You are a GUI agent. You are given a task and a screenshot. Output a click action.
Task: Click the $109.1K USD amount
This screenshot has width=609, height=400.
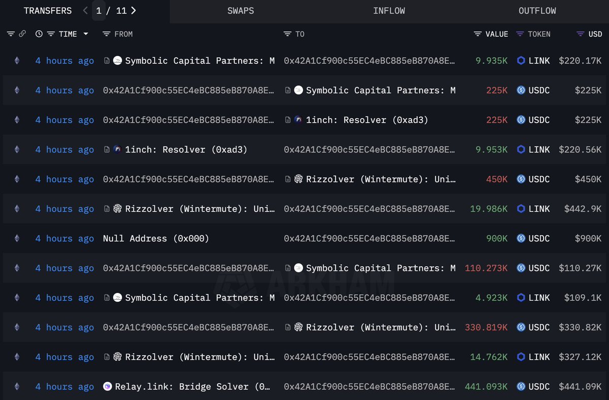[x=583, y=298]
